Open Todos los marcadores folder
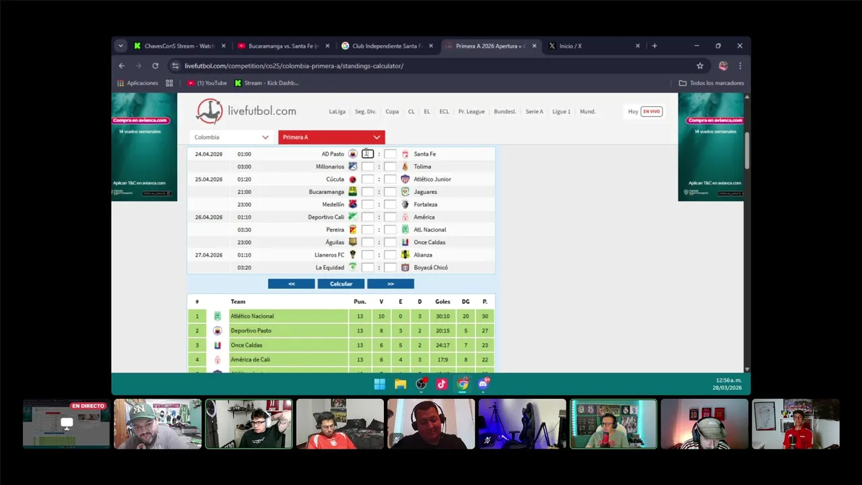The width and height of the screenshot is (862, 485). (x=711, y=84)
